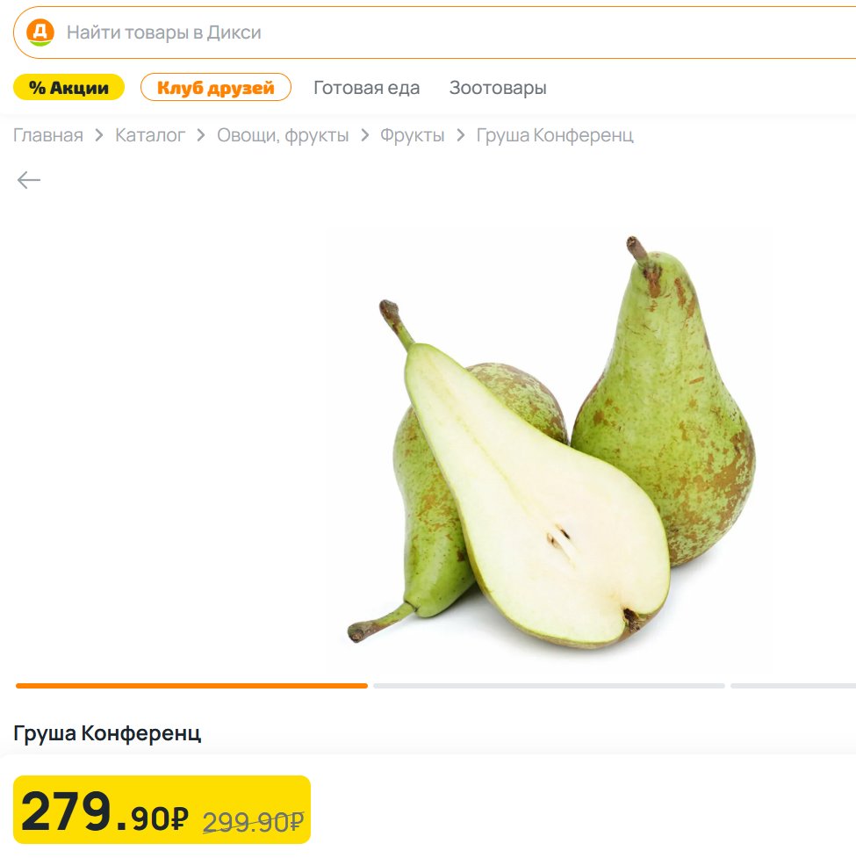Viewport: 856px width, 858px height.
Task: Select the first orange image indicator bar
Action: pyautogui.click(x=191, y=686)
